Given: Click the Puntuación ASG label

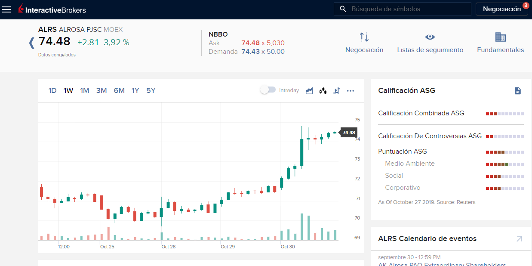Looking at the screenshot, I should (403, 152).
